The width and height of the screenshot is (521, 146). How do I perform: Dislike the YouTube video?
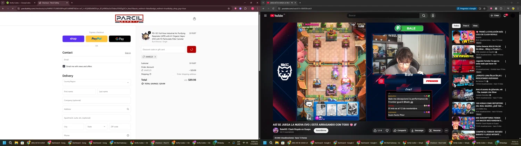[387, 130]
